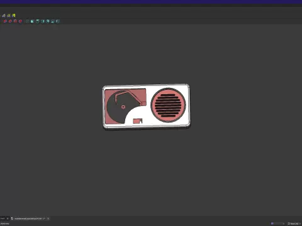Click the seventh teal view cube icon
The image size is (302, 226).
click(x=58, y=21)
